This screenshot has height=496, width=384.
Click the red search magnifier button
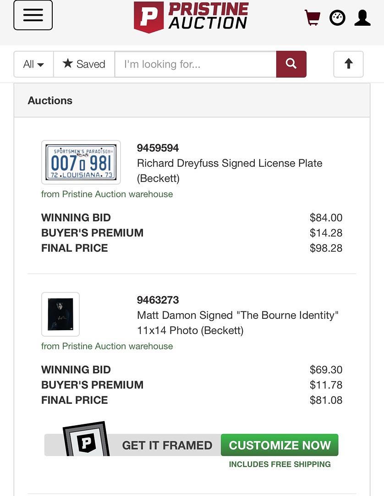click(291, 64)
